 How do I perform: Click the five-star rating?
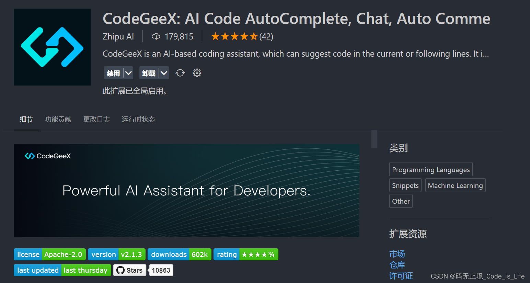[234, 36]
